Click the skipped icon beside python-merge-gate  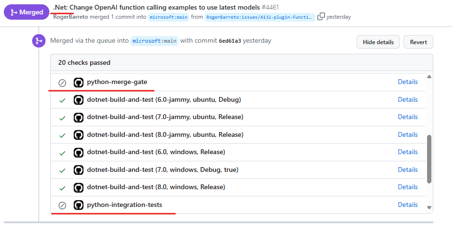click(62, 83)
